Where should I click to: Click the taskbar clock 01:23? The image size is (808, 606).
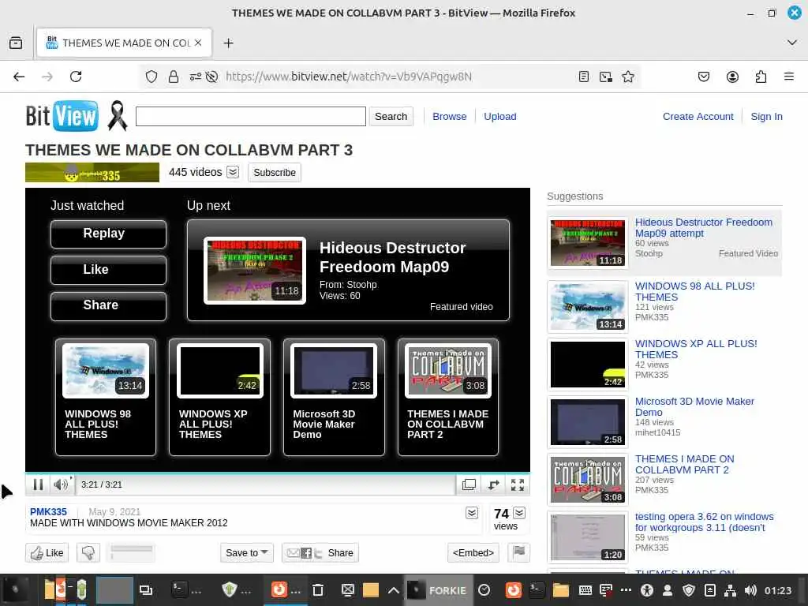coord(777,590)
